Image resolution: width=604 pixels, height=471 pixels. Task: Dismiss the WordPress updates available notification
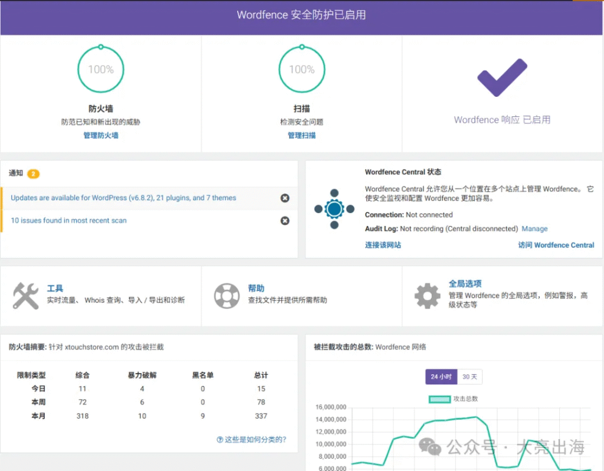point(285,198)
